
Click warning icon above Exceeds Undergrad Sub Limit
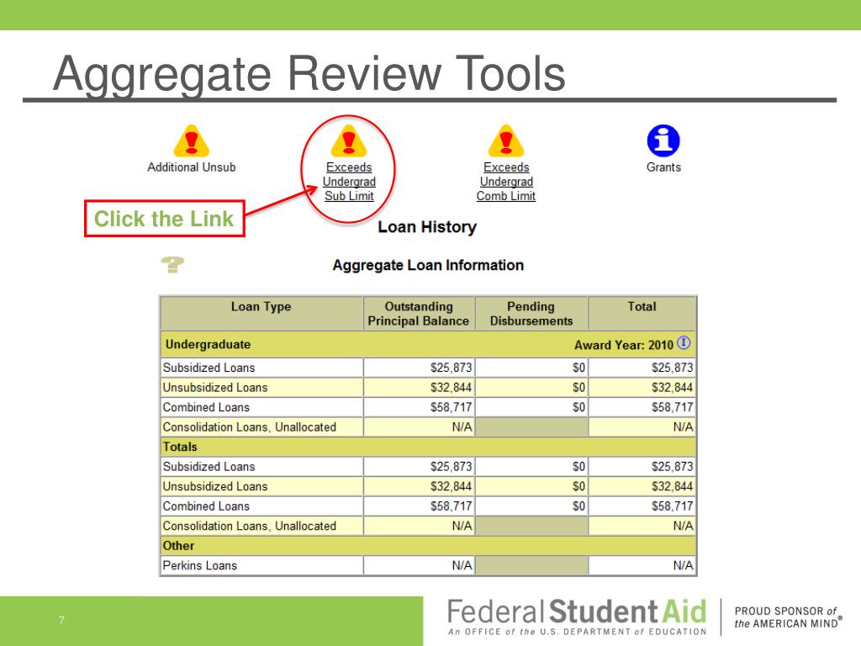(x=349, y=140)
